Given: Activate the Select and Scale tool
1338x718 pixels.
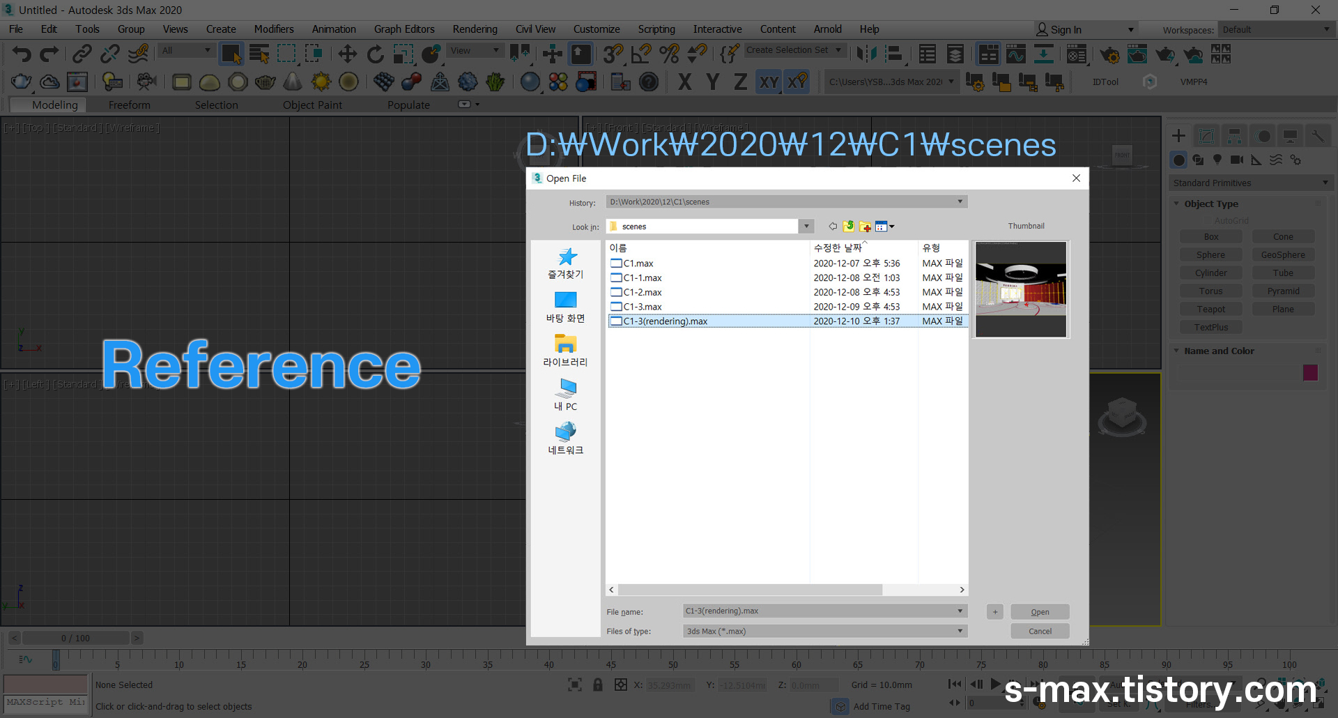Looking at the screenshot, I should 403,54.
